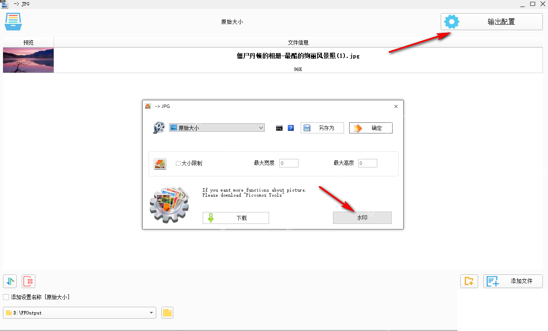Screen dimensions: 548x331
Task: Click the sort order arrows icon
Action: 10,281
